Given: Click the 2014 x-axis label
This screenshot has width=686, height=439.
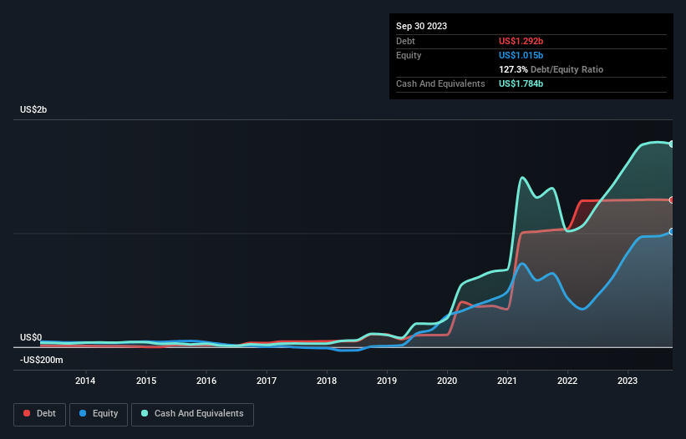Looking at the screenshot, I should pyautogui.click(x=85, y=381).
